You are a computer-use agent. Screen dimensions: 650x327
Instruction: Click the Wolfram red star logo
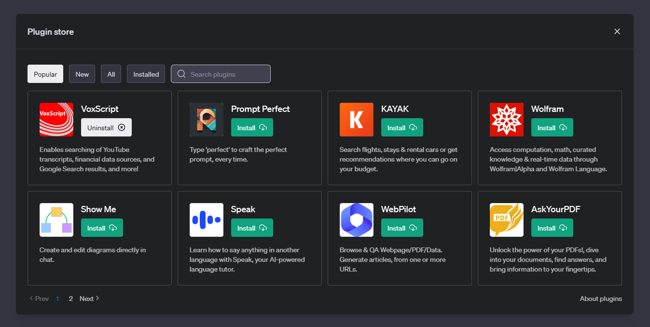[x=507, y=120]
